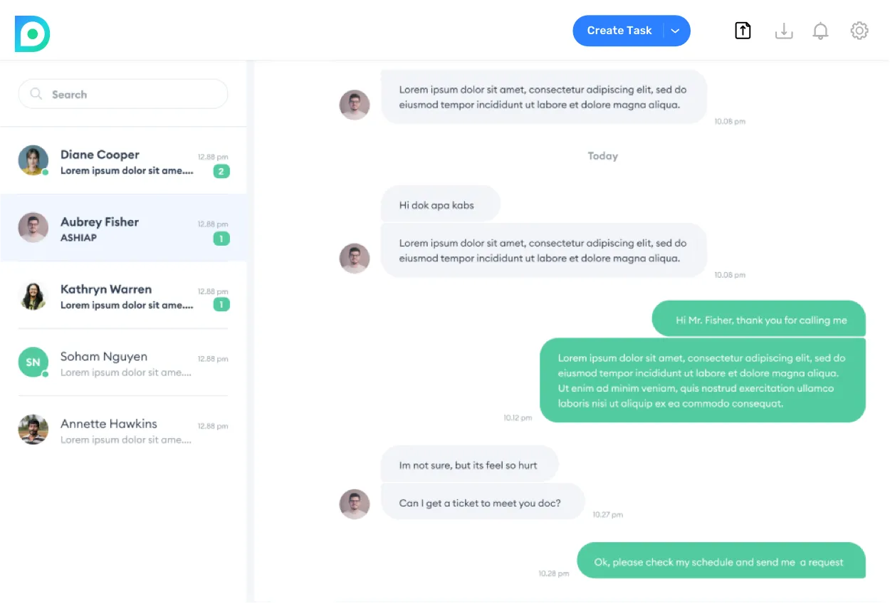
Task: Click the upload icon in the header
Action: pyautogui.click(x=743, y=31)
